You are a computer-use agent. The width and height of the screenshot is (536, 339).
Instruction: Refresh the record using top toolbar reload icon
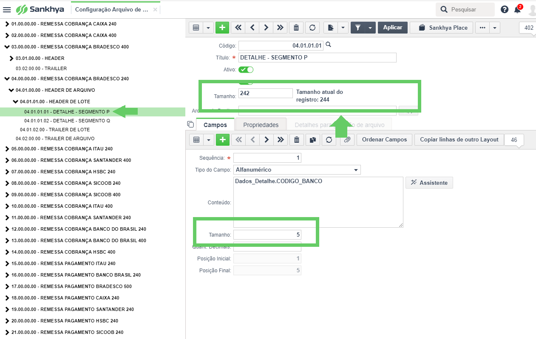pos(312,28)
